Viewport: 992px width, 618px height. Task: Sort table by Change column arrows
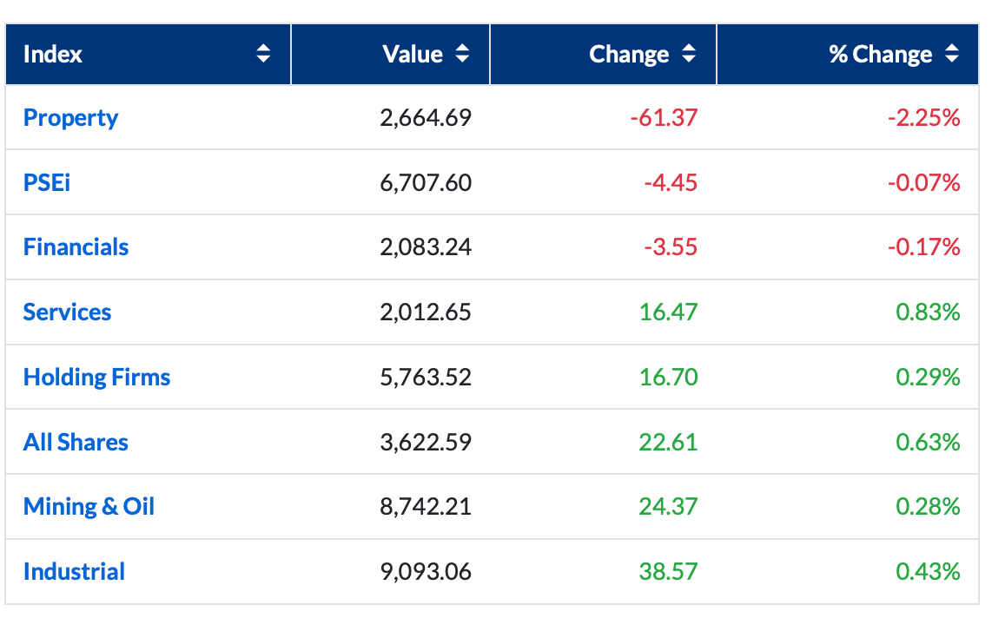[x=689, y=54]
